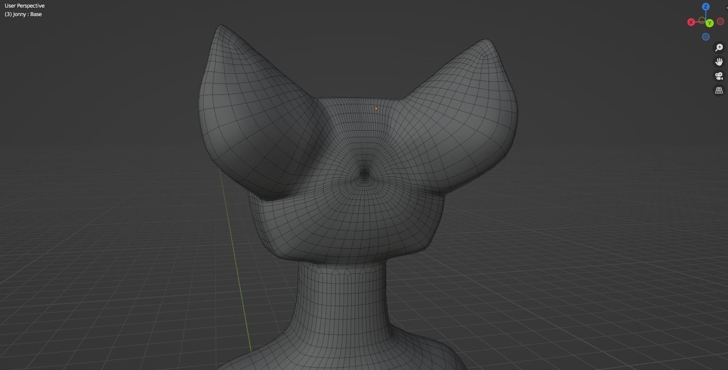Click the unlabeled negative X red gizmo circle
The image size is (728, 370).
click(x=720, y=21)
